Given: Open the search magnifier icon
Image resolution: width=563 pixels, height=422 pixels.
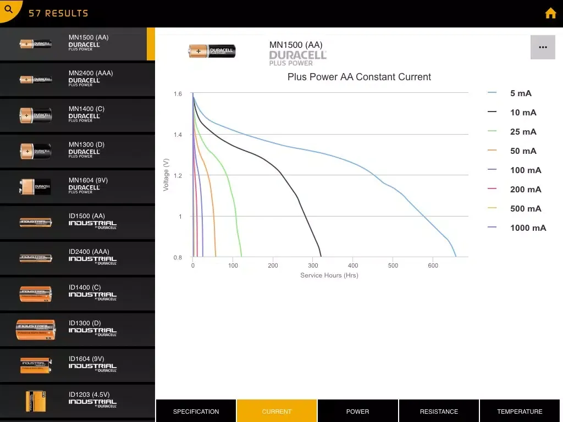Looking at the screenshot, I should pos(9,9).
